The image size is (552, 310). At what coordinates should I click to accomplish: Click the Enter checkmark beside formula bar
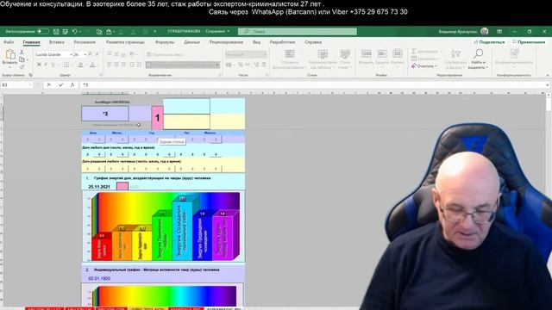pyautogui.click(x=60, y=84)
